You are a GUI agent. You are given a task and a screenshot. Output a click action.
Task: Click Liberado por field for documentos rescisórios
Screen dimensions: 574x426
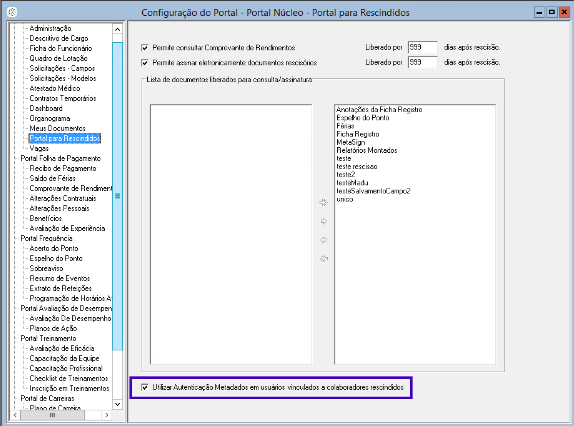(x=422, y=62)
